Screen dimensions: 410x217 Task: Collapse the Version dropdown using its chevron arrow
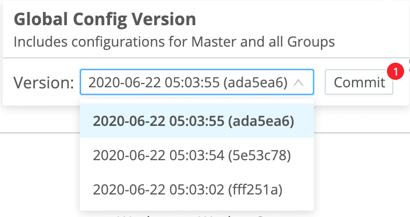pos(300,83)
